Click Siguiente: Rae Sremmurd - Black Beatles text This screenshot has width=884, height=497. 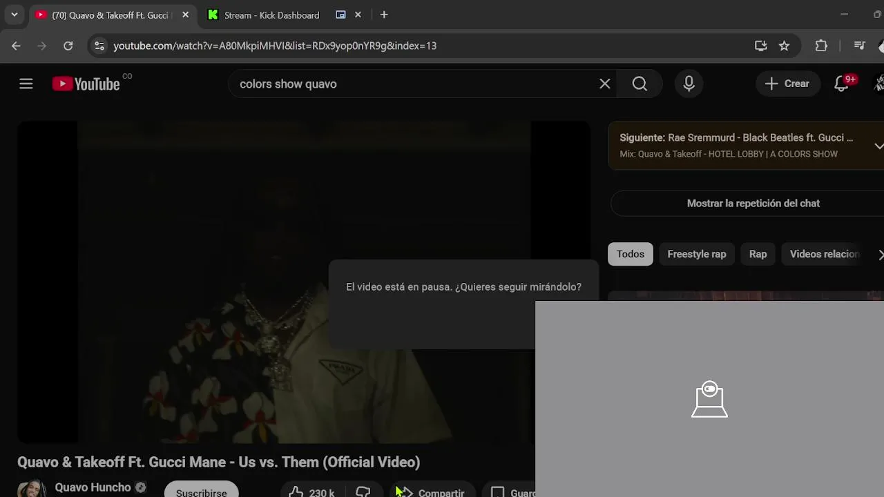(x=736, y=137)
